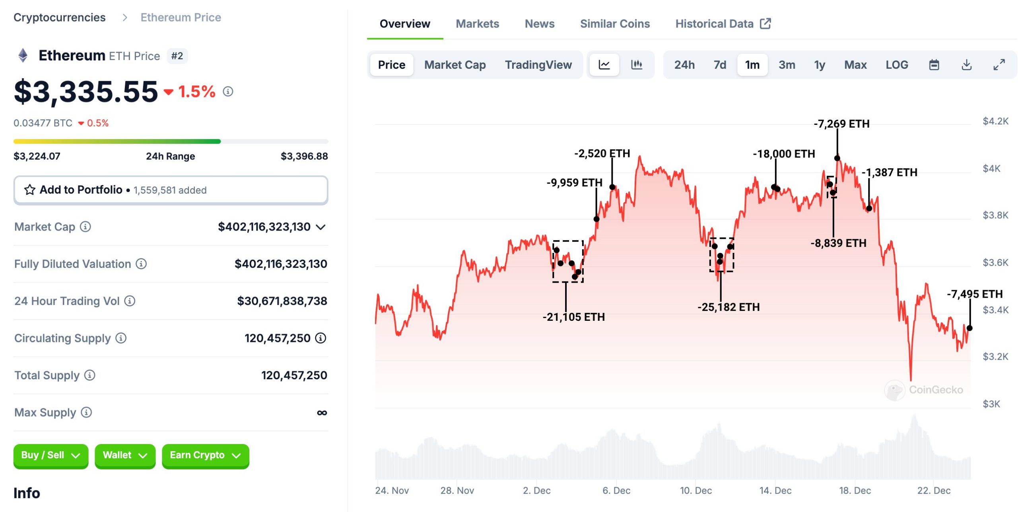Screen dimensions: 1018x512
Task: Switch the chart to Market Cap
Action: click(455, 64)
